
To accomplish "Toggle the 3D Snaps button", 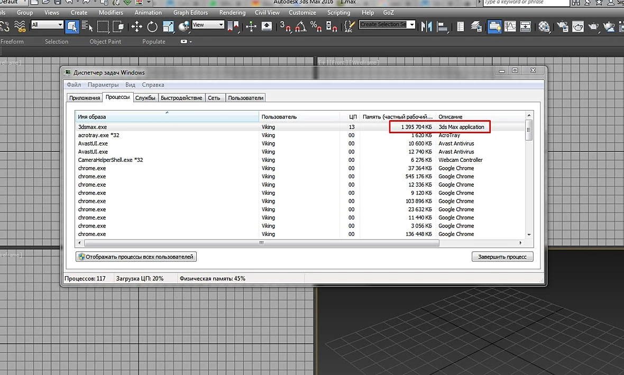I will [x=285, y=26].
